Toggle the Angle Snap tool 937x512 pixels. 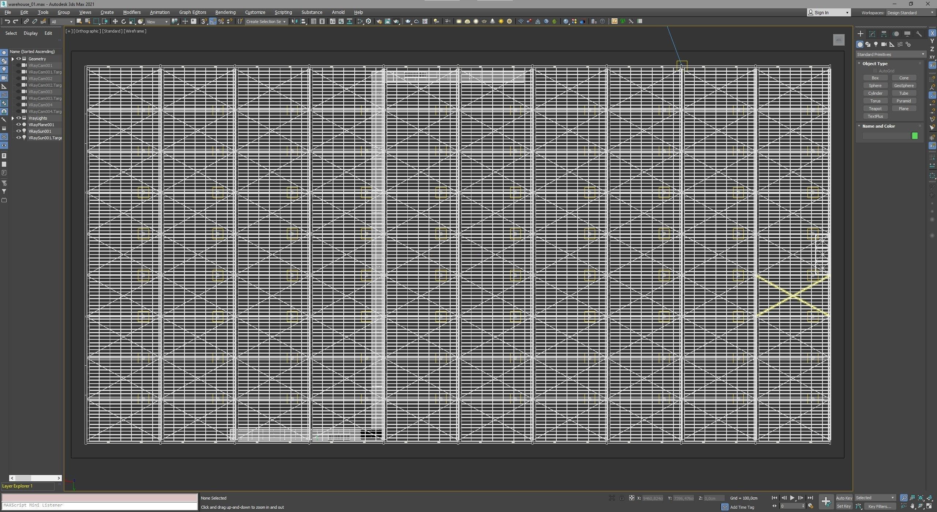(x=213, y=22)
